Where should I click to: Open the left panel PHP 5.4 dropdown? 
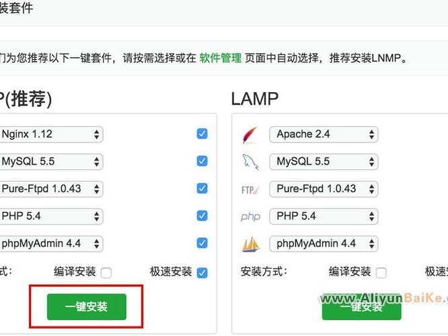click(x=51, y=216)
